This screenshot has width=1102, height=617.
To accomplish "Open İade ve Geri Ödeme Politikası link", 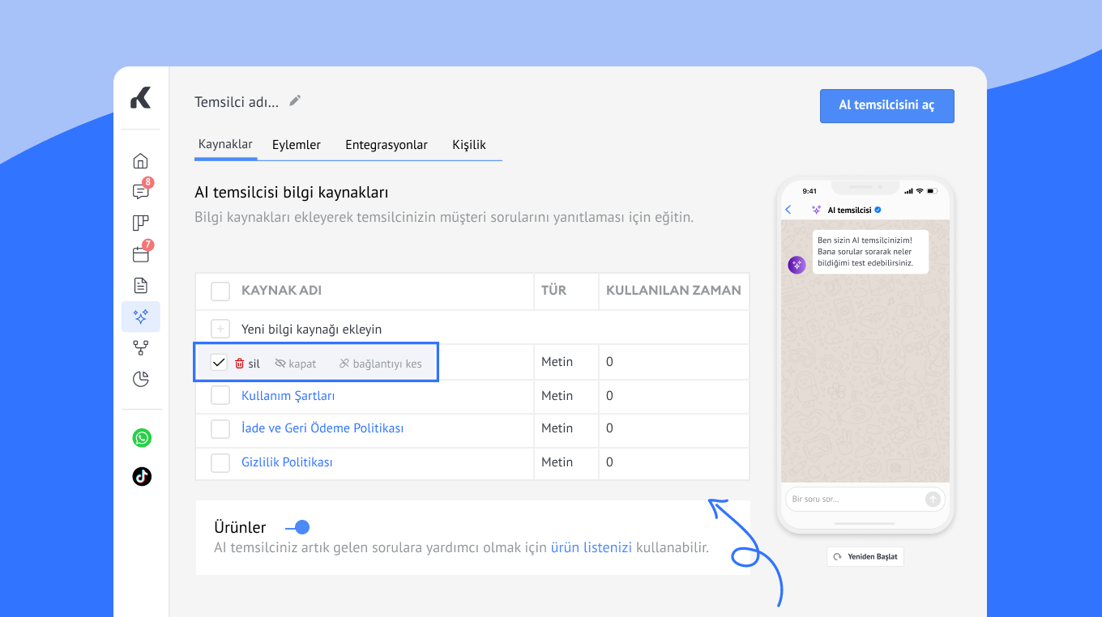I will click(x=322, y=428).
